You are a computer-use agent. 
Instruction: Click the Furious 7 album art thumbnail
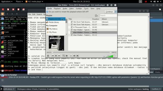57,43
